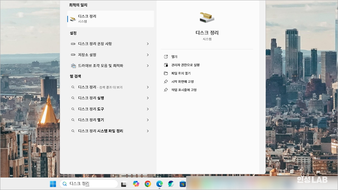Viewport: 338px width, 190px height.
Task: Open Microsoft Edge from the taskbar
Action: (x=159, y=184)
